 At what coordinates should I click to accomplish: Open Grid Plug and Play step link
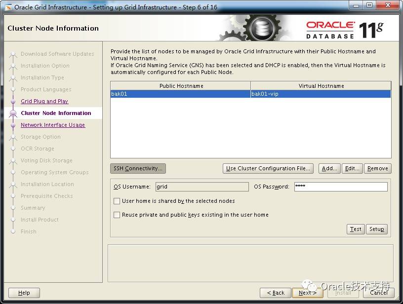44,101
